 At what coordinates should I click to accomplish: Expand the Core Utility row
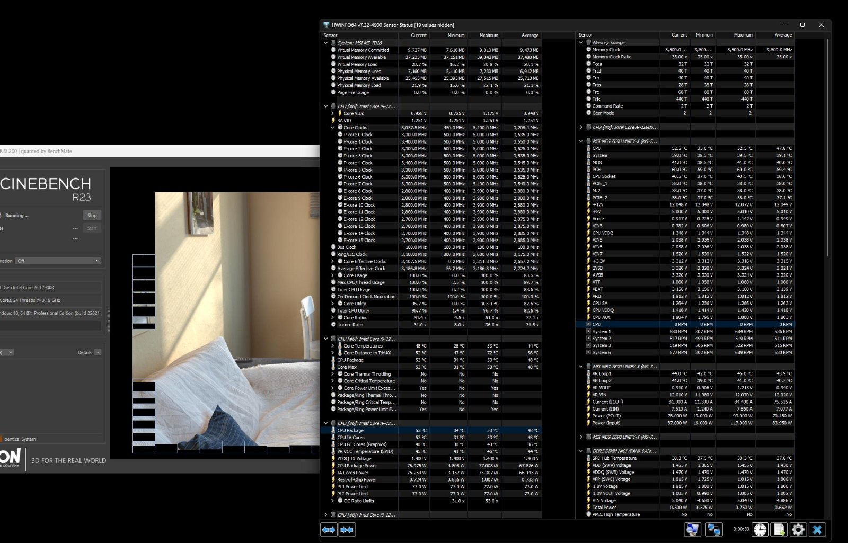coord(332,304)
